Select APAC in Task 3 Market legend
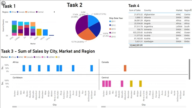 (x=20, y=57)
